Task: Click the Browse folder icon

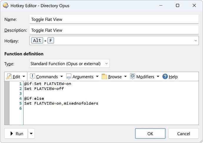Action: click(x=104, y=76)
